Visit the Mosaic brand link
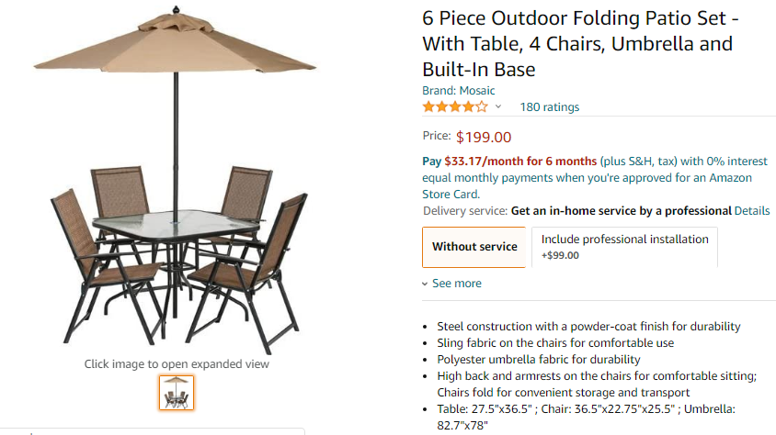Image resolution: width=776 pixels, height=435 pixels. point(476,90)
